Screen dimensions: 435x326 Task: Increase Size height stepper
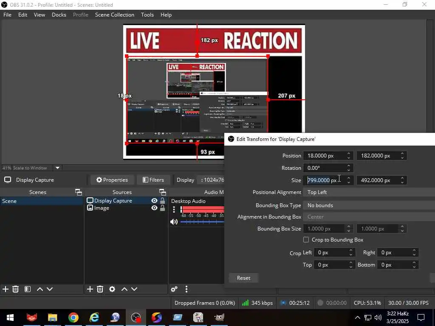click(x=402, y=178)
